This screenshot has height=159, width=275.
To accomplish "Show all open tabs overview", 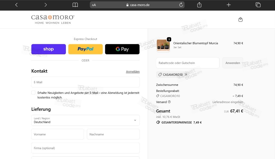I will point(258,5).
